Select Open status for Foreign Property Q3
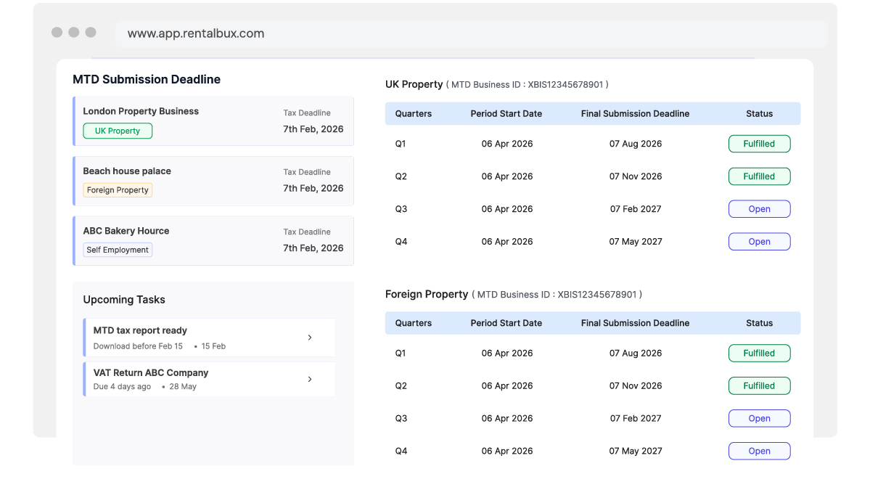The width and height of the screenshot is (870, 490). pos(759,418)
